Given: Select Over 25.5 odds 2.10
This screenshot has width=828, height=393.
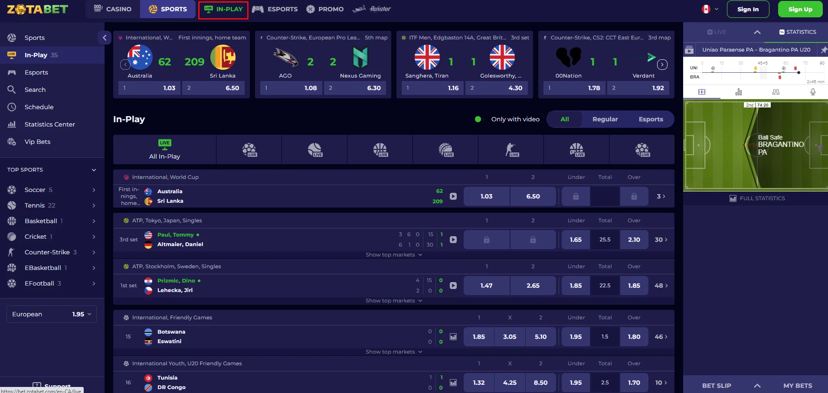Looking at the screenshot, I should pyautogui.click(x=634, y=240).
